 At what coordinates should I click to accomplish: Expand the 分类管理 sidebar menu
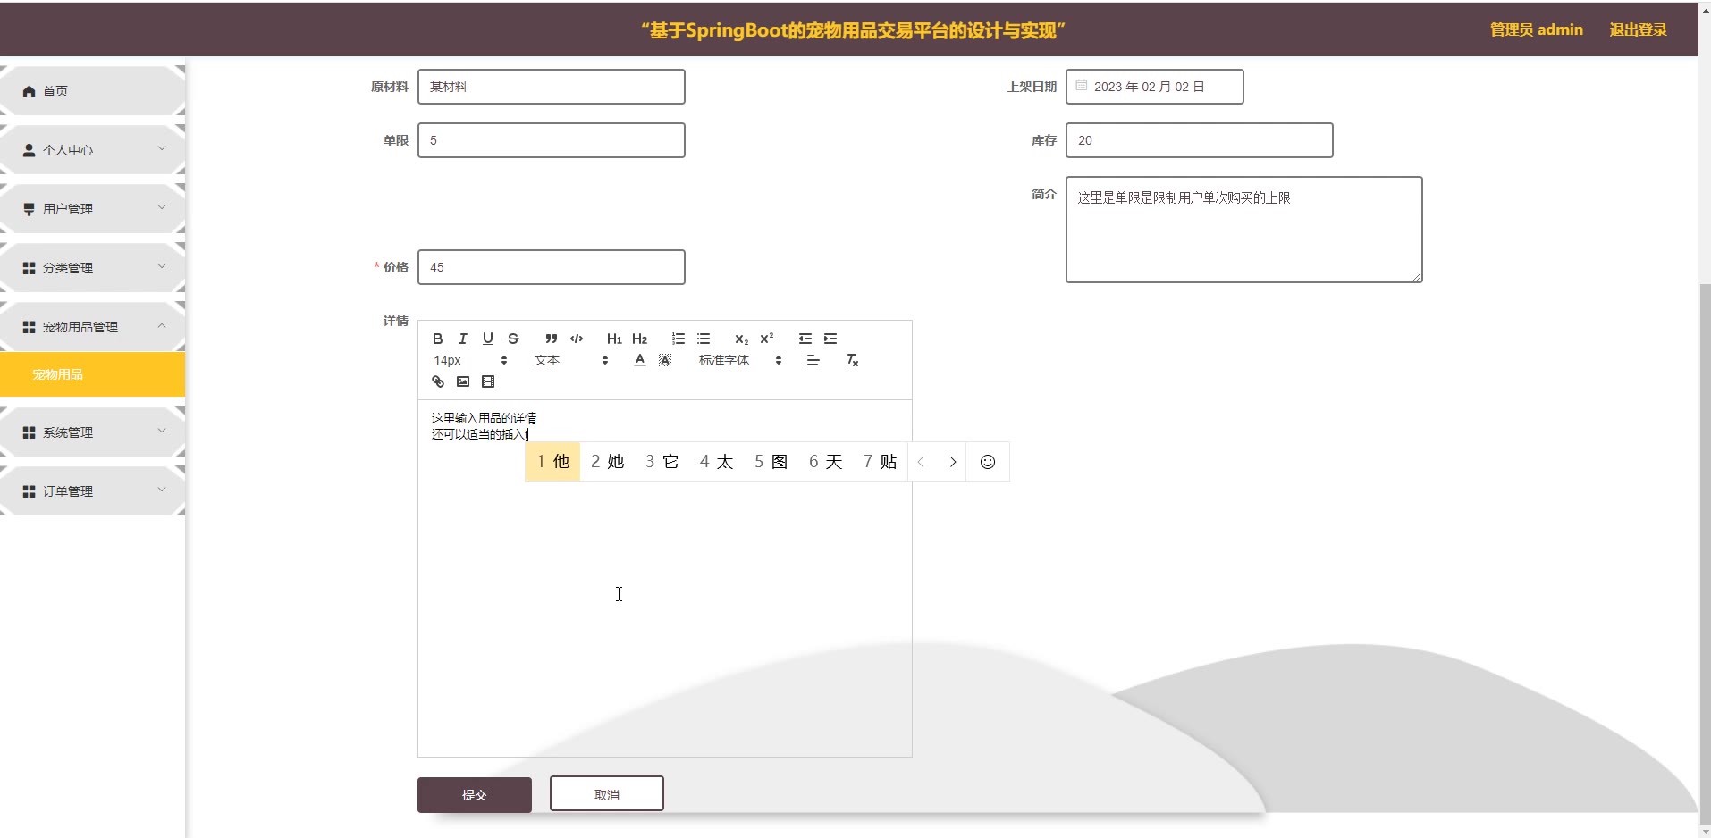pos(92,268)
